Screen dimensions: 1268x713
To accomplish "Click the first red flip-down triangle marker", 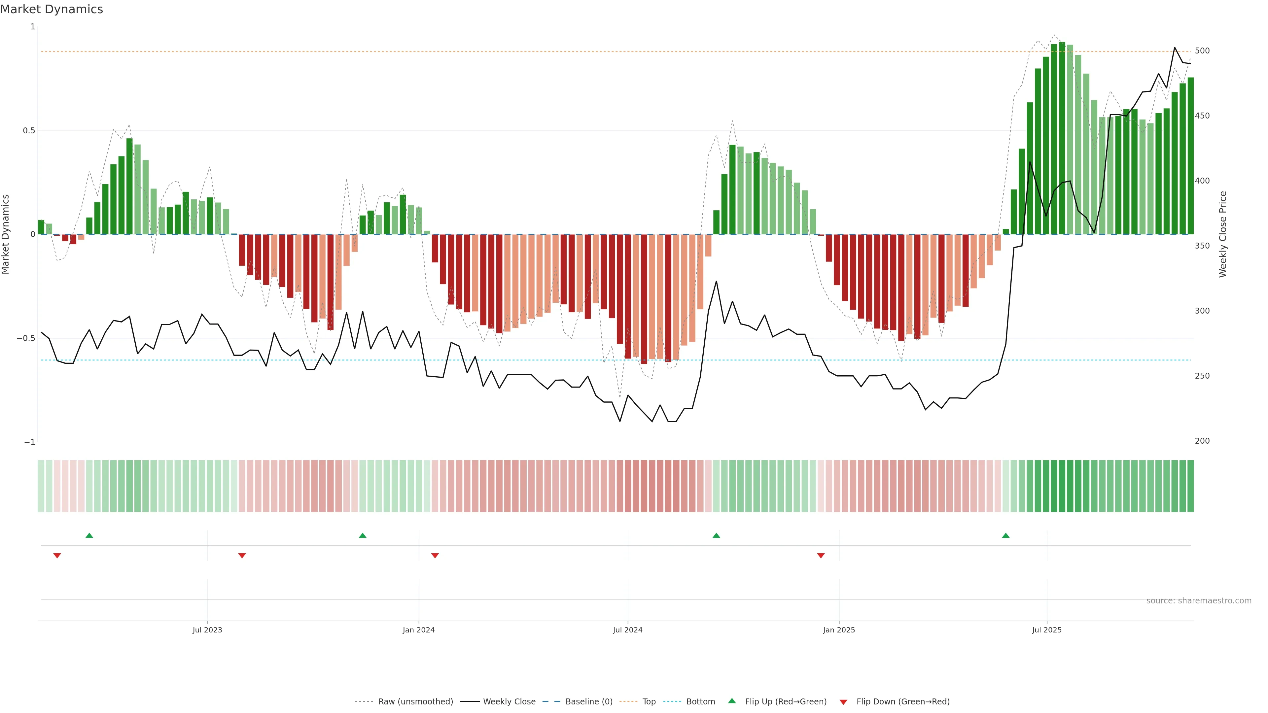I will click(x=57, y=556).
